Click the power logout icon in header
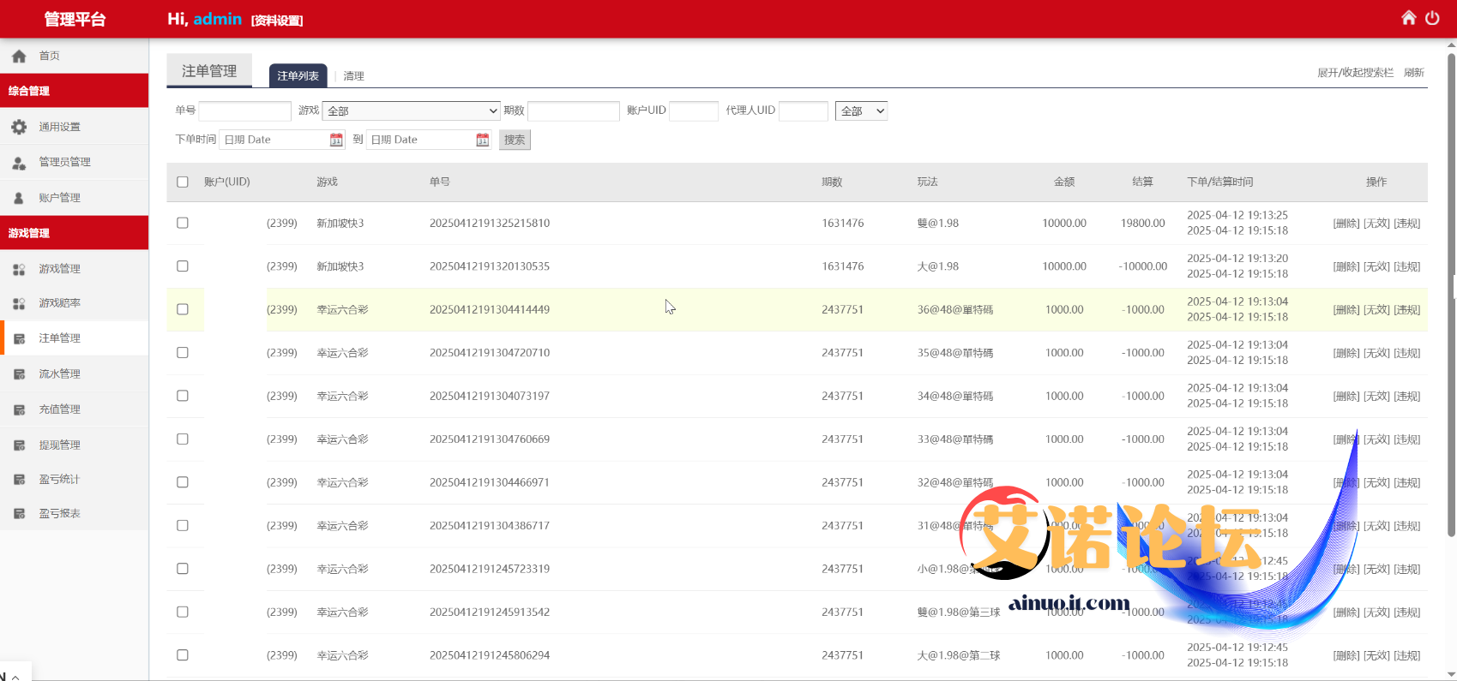The image size is (1457, 681). click(1432, 18)
